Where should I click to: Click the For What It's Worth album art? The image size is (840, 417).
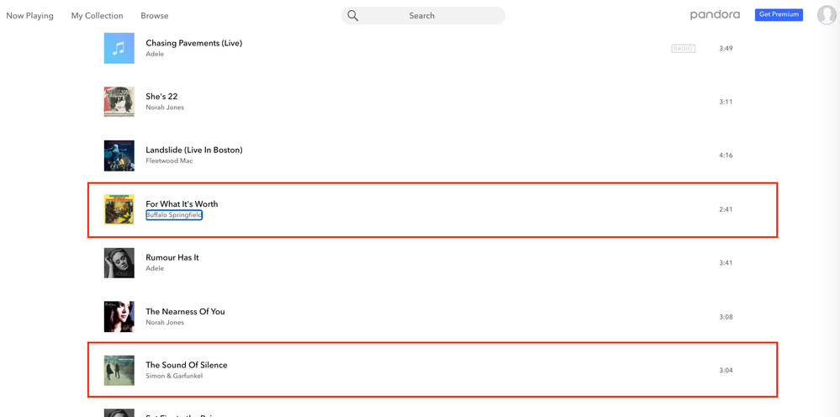pyautogui.click(x=119, y=209)
